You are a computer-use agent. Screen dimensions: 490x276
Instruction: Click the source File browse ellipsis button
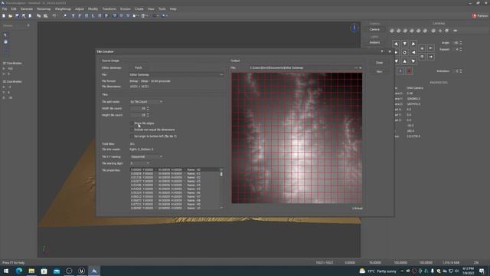pos(221,75)
